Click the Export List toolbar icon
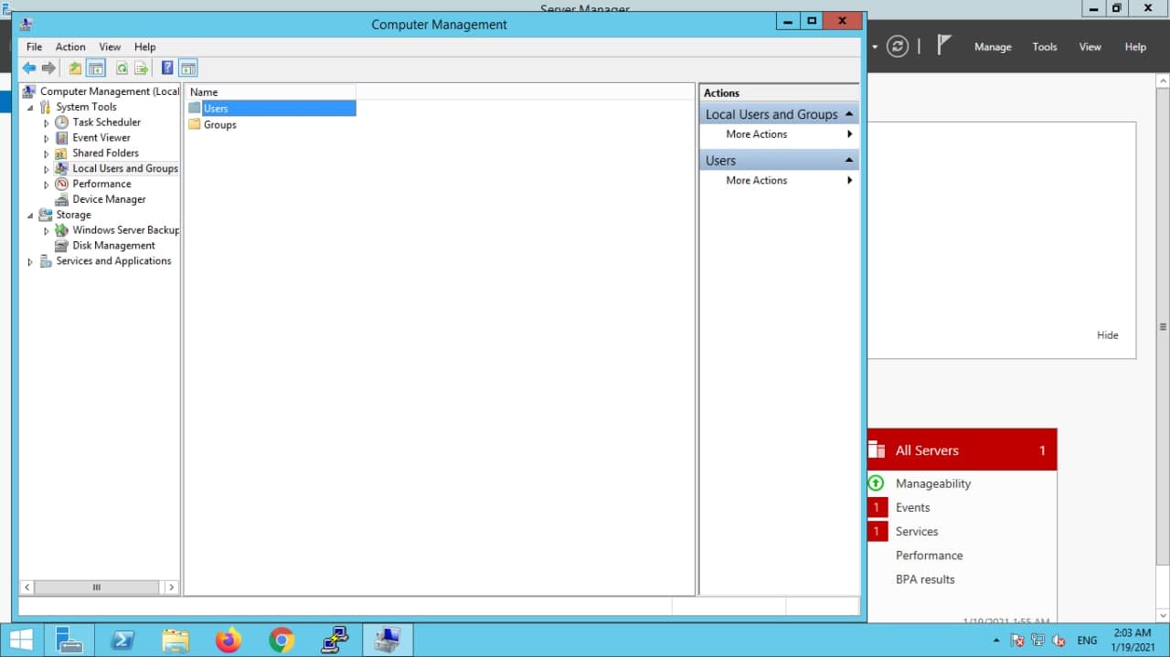This screenshot has width=1170, height=657. tap(142, 69)
